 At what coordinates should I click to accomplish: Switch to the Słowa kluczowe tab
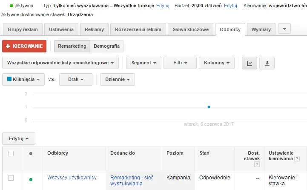pos(190,29)
